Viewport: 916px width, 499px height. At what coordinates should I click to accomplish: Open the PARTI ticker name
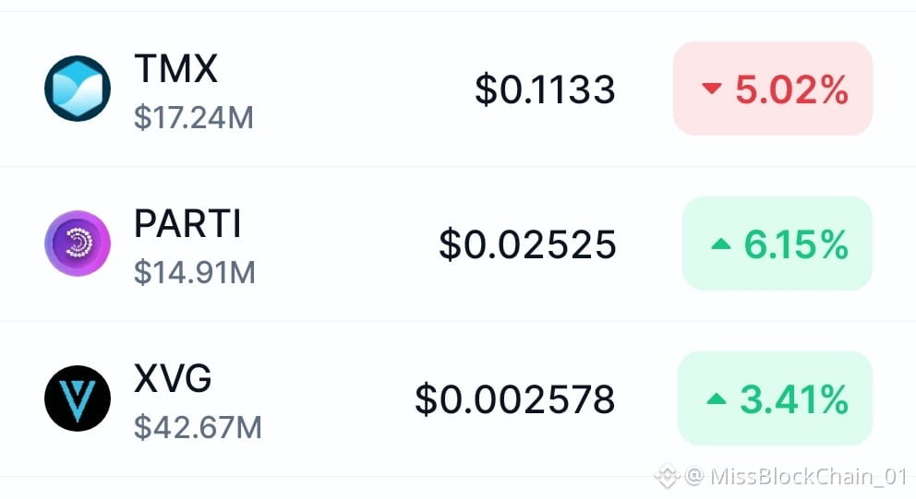pos(187,223)
